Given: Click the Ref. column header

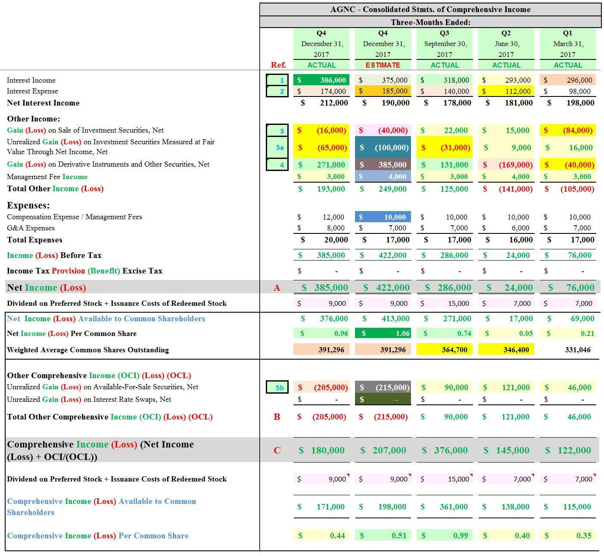Looking at the screenshot, I should (278, 65).
